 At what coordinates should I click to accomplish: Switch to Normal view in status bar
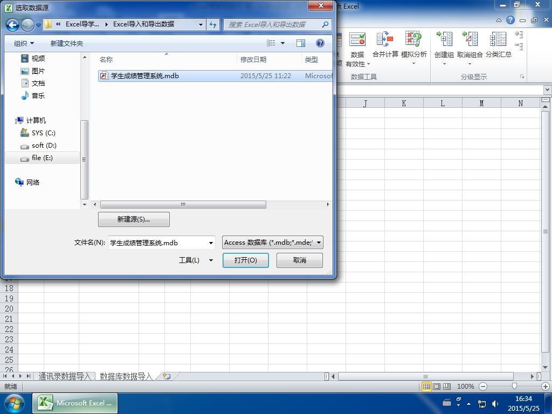[x=427, y=387]
